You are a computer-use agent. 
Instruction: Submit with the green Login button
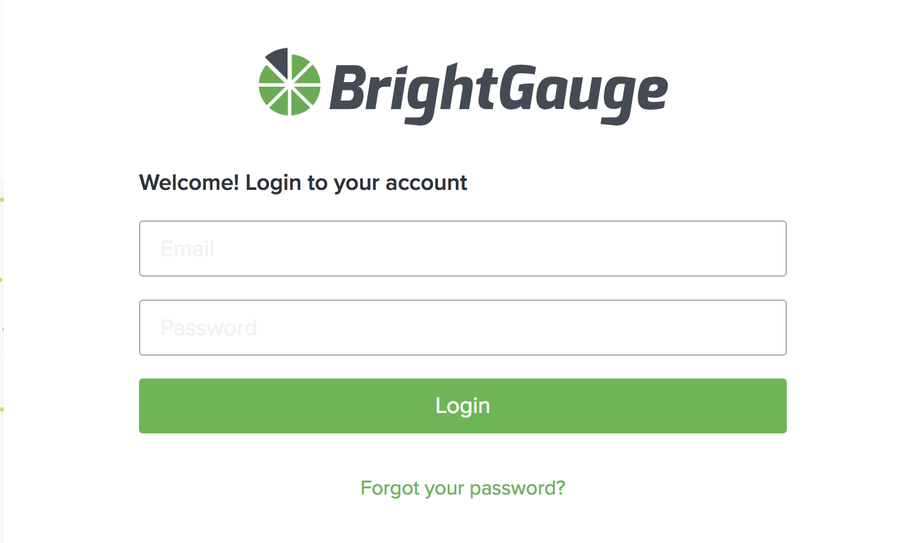462,406
